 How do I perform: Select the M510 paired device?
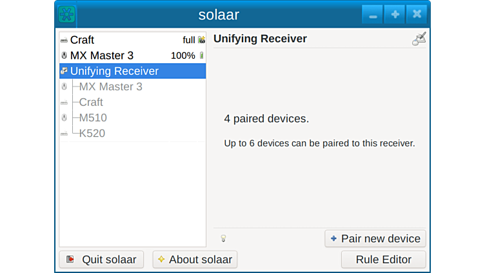93,117
